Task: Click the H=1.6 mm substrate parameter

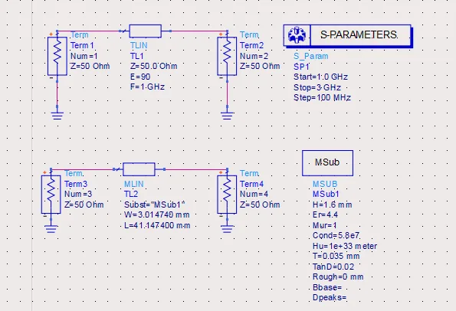Action: click(x=332, y=205)
